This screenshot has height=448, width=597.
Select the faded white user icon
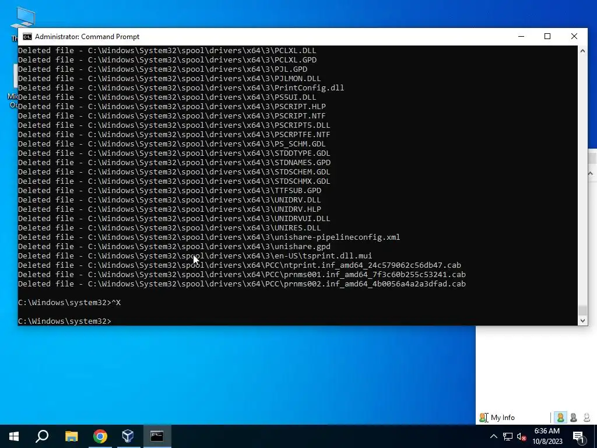pos(587,418)
